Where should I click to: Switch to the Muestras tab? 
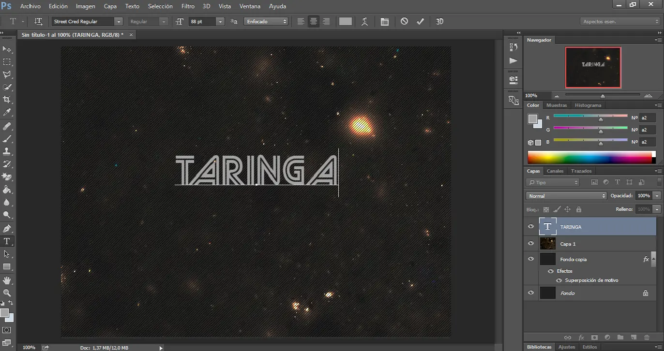(557, 105)
